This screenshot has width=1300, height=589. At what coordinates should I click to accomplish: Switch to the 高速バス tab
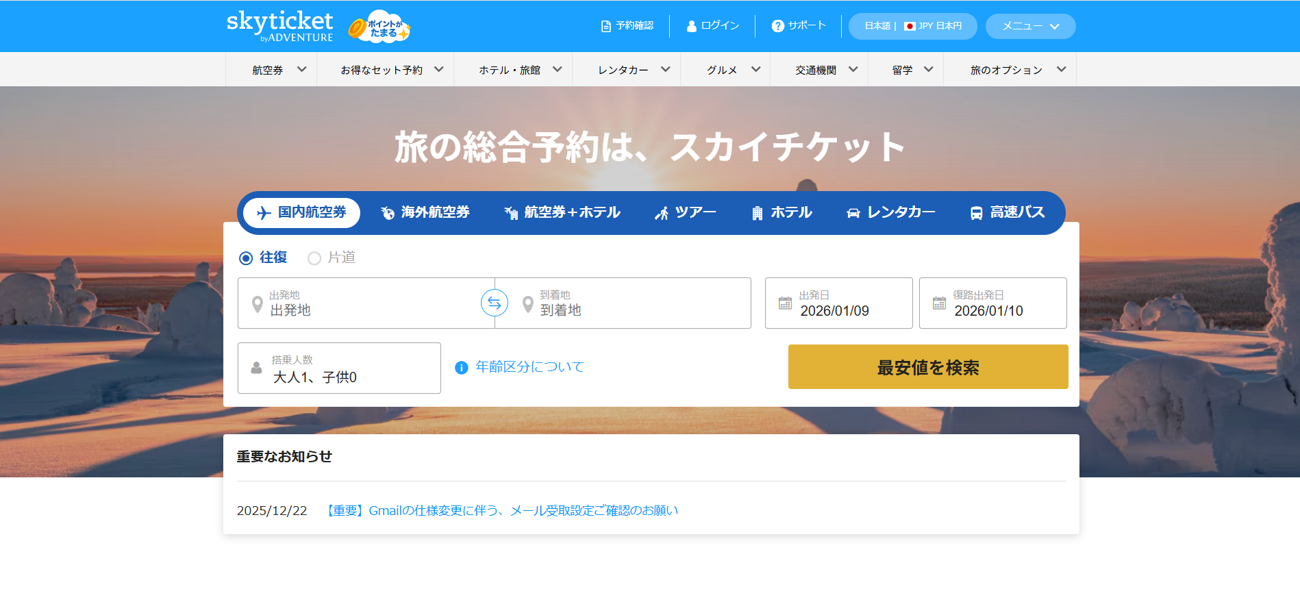coord(1008,213)
